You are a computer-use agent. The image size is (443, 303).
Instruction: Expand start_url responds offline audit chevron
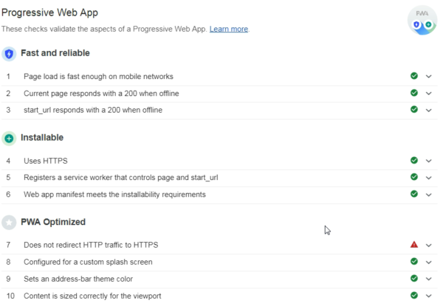428,110
